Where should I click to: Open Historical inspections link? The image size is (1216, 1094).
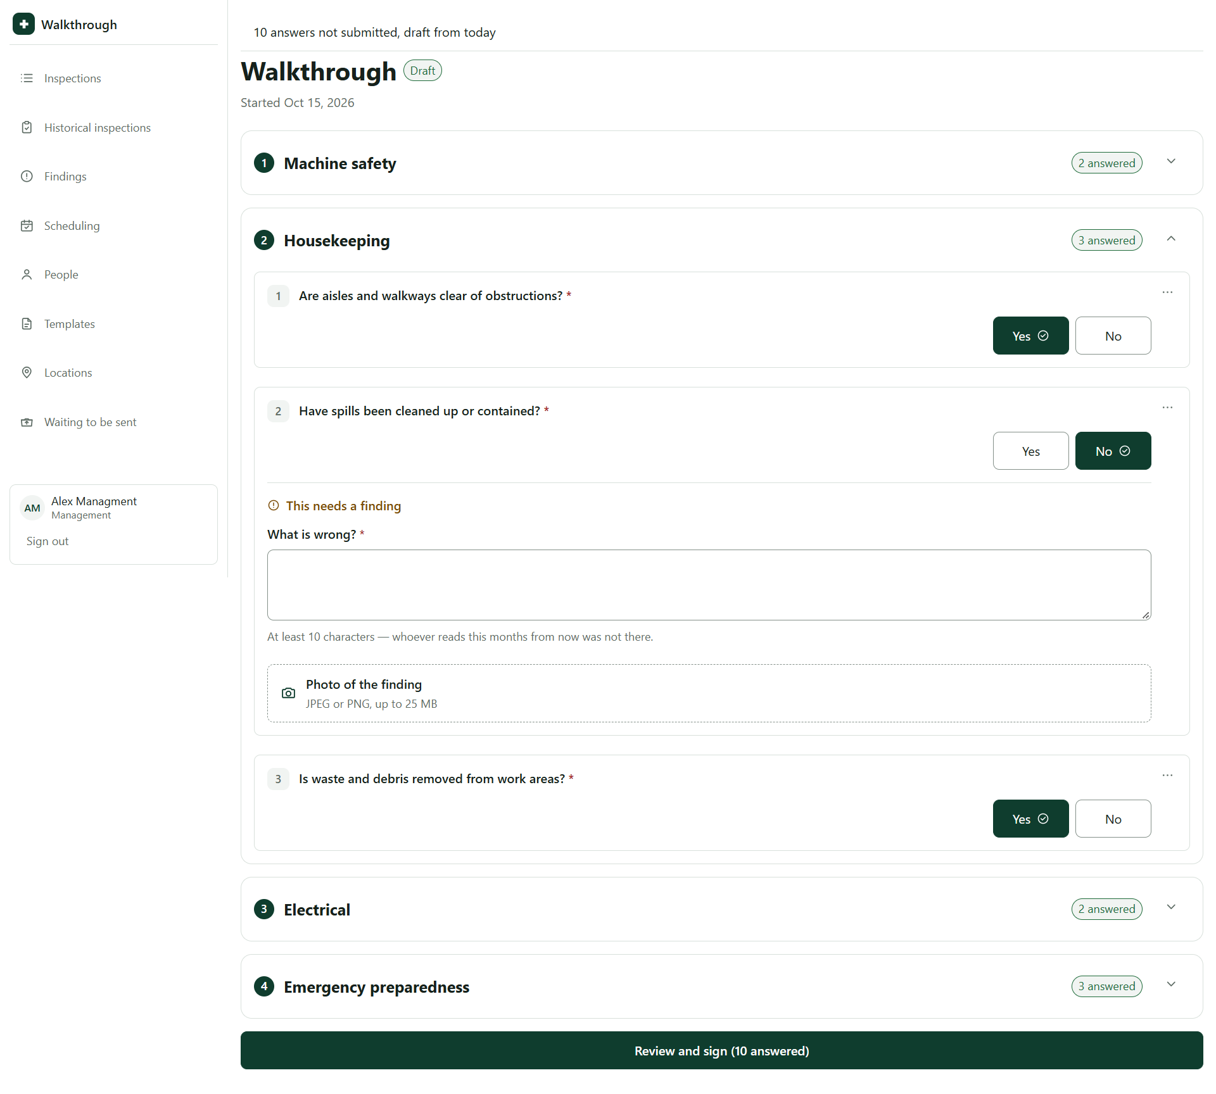click(x=113, y=127)
